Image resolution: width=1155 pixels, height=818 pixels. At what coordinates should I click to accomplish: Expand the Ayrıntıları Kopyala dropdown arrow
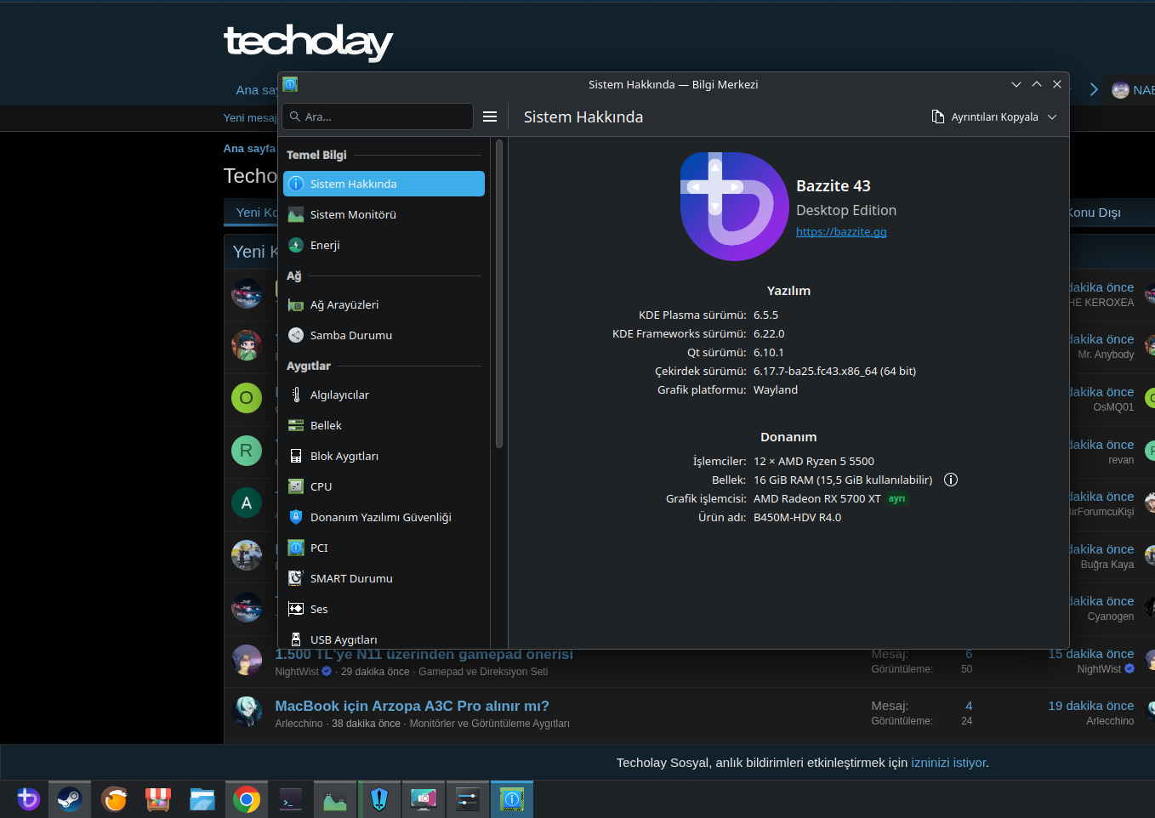(x=1052, y=116)
